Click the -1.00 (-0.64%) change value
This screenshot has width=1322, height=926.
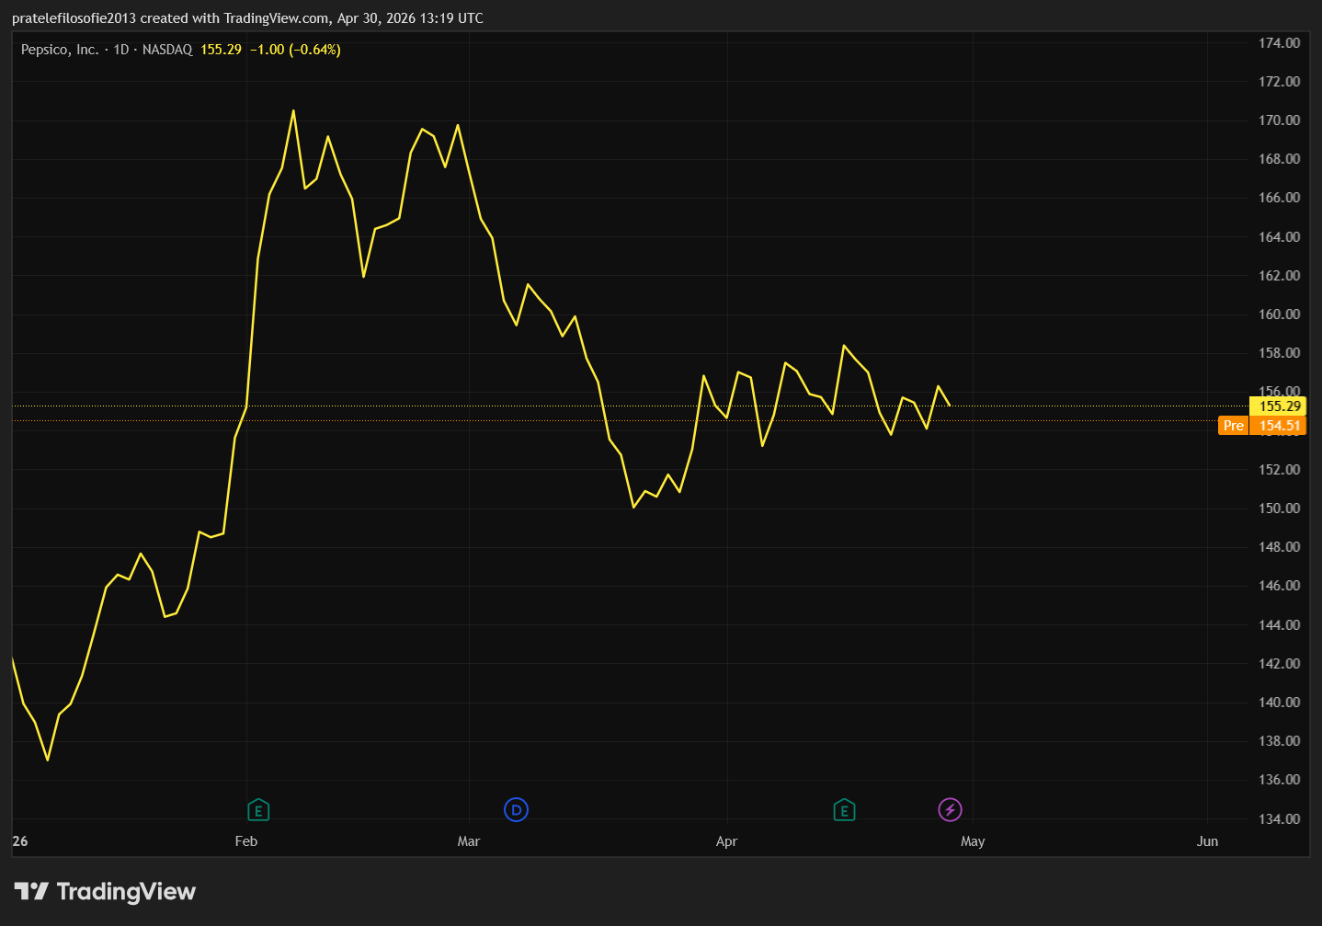pos(295,50)
